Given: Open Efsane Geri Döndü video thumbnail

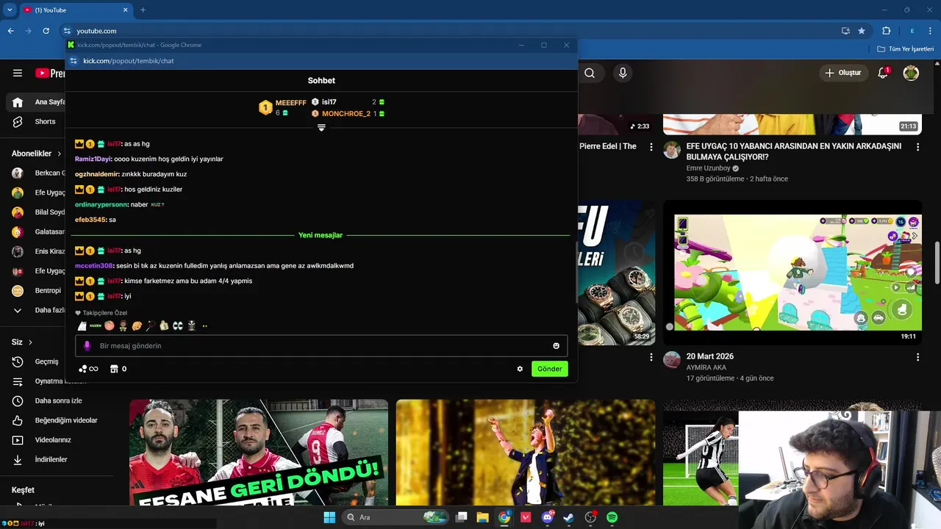Looking at the screenshot, I should click(259, 453).
